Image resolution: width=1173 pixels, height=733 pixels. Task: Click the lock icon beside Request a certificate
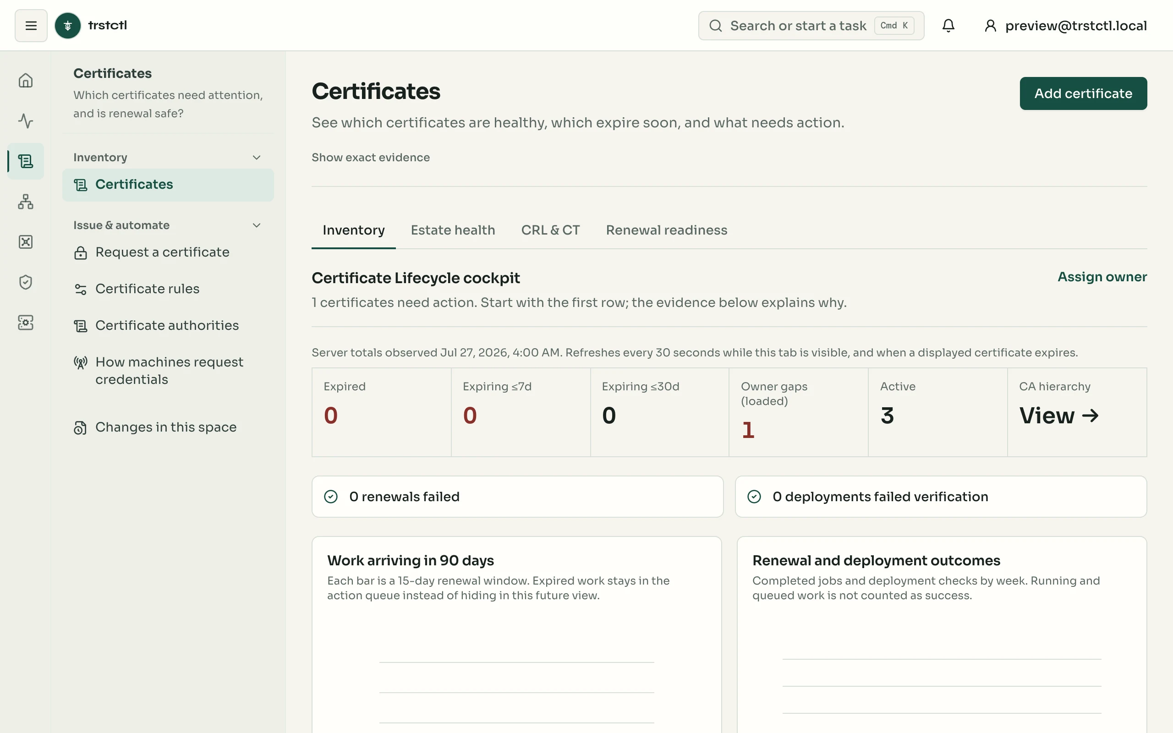pyautogui.click(x=81, y=252)
